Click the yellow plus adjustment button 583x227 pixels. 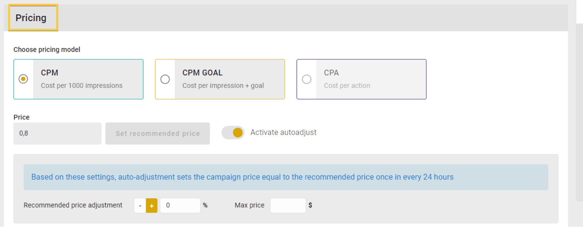click(x=152, y=206)
